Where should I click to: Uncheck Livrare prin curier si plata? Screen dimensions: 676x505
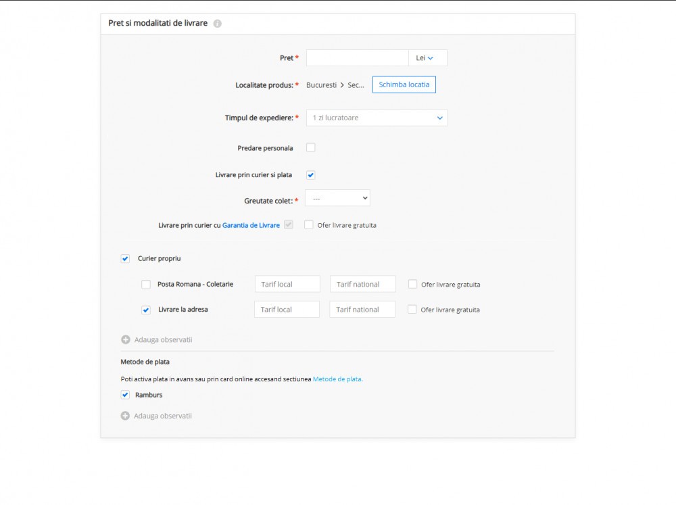311,175
